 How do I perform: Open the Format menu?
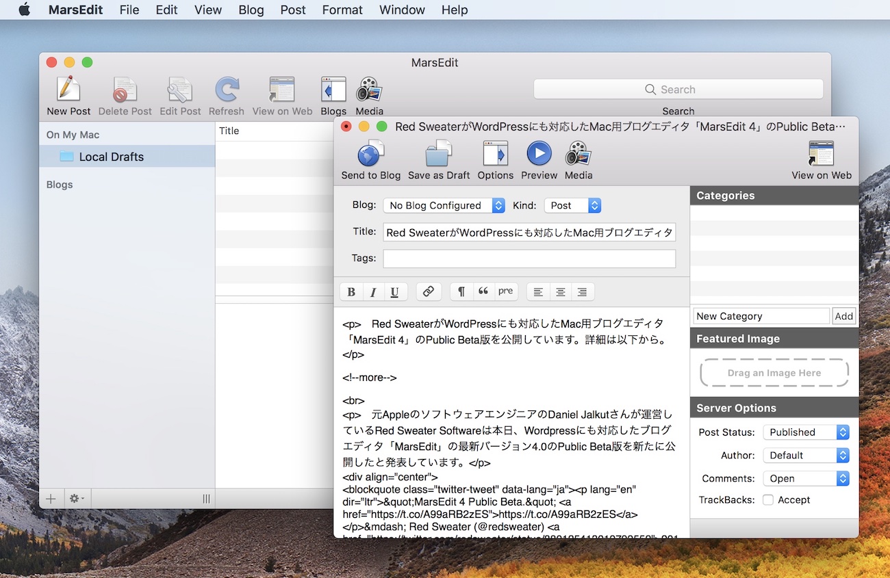[342, 10]
